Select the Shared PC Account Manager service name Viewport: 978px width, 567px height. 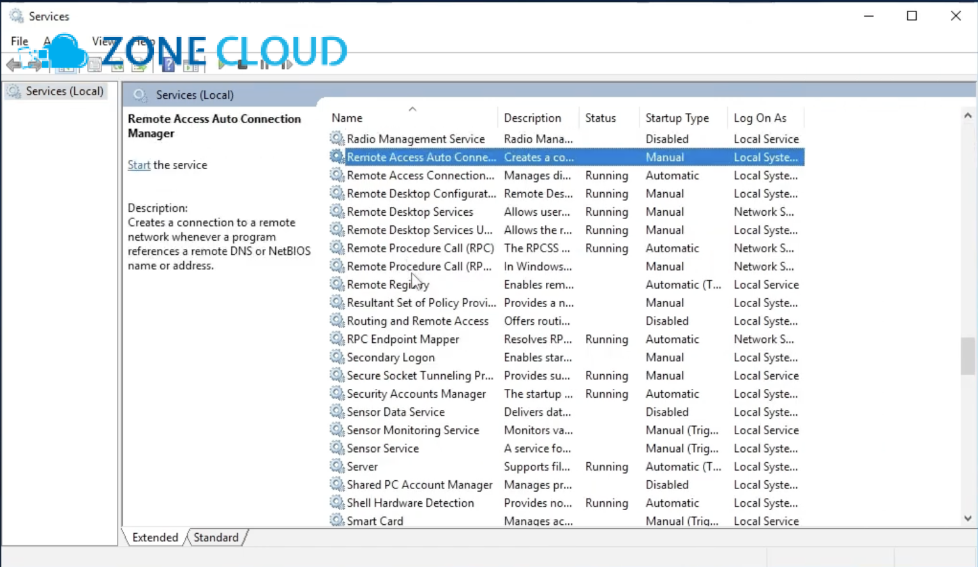tap(419, 485)
